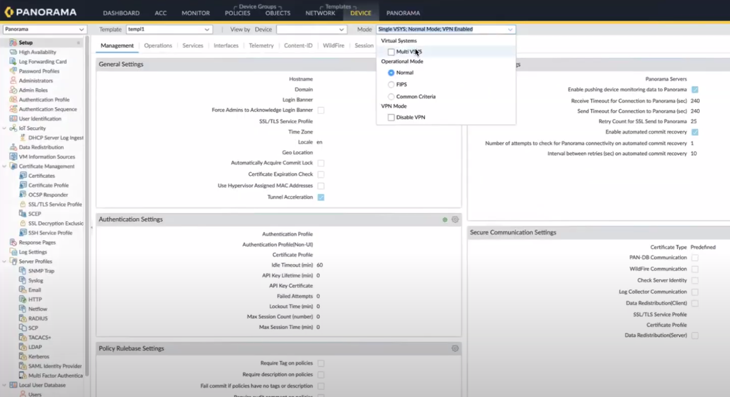This screenshot has width=730, height=397.
Task: Click the High Availability sidebar icon
Action: point(13,52)
